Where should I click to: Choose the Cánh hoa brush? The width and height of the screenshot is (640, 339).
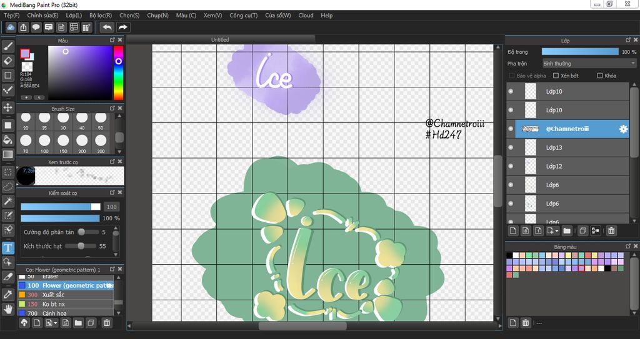[66, 313]
